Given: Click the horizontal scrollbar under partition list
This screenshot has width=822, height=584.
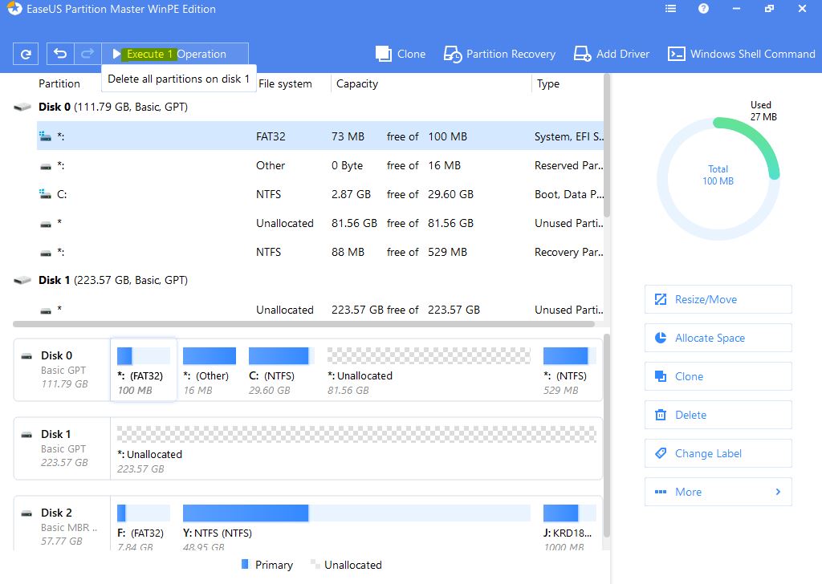Looking at the screenshot, I should pos(303,324).
